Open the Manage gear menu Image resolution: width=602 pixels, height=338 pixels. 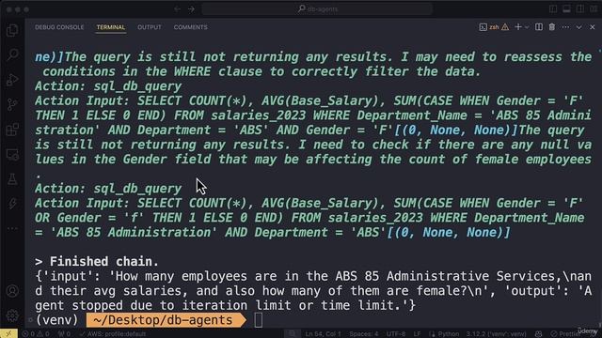click(12, 315)
